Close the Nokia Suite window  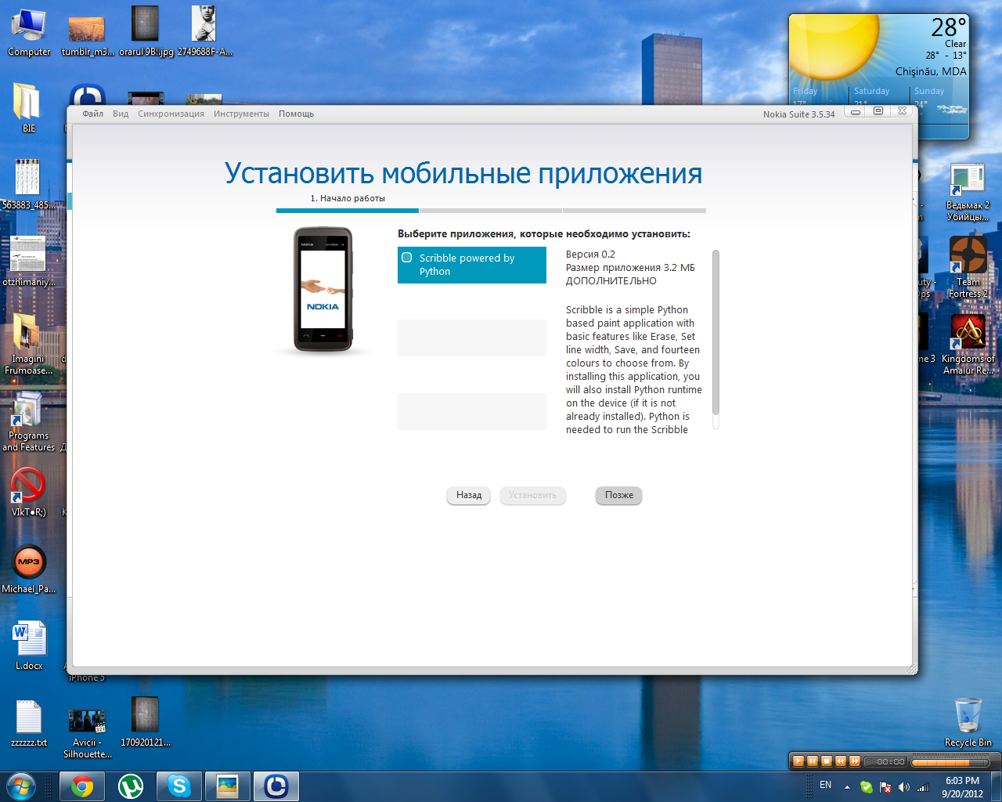tap(902, 111)
